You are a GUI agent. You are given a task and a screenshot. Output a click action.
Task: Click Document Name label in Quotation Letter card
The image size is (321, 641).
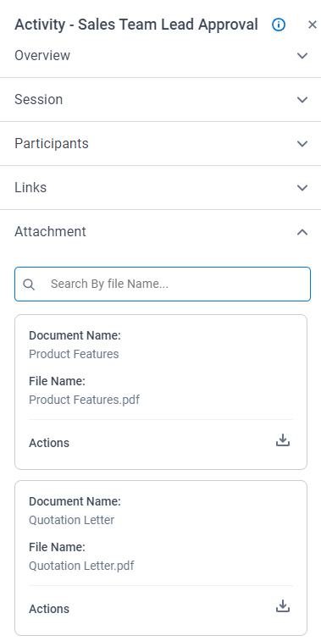pos(75,501)
